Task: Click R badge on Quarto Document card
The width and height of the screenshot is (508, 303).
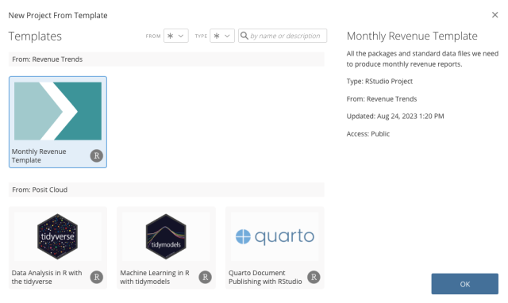Action: (x=314, y=277)
